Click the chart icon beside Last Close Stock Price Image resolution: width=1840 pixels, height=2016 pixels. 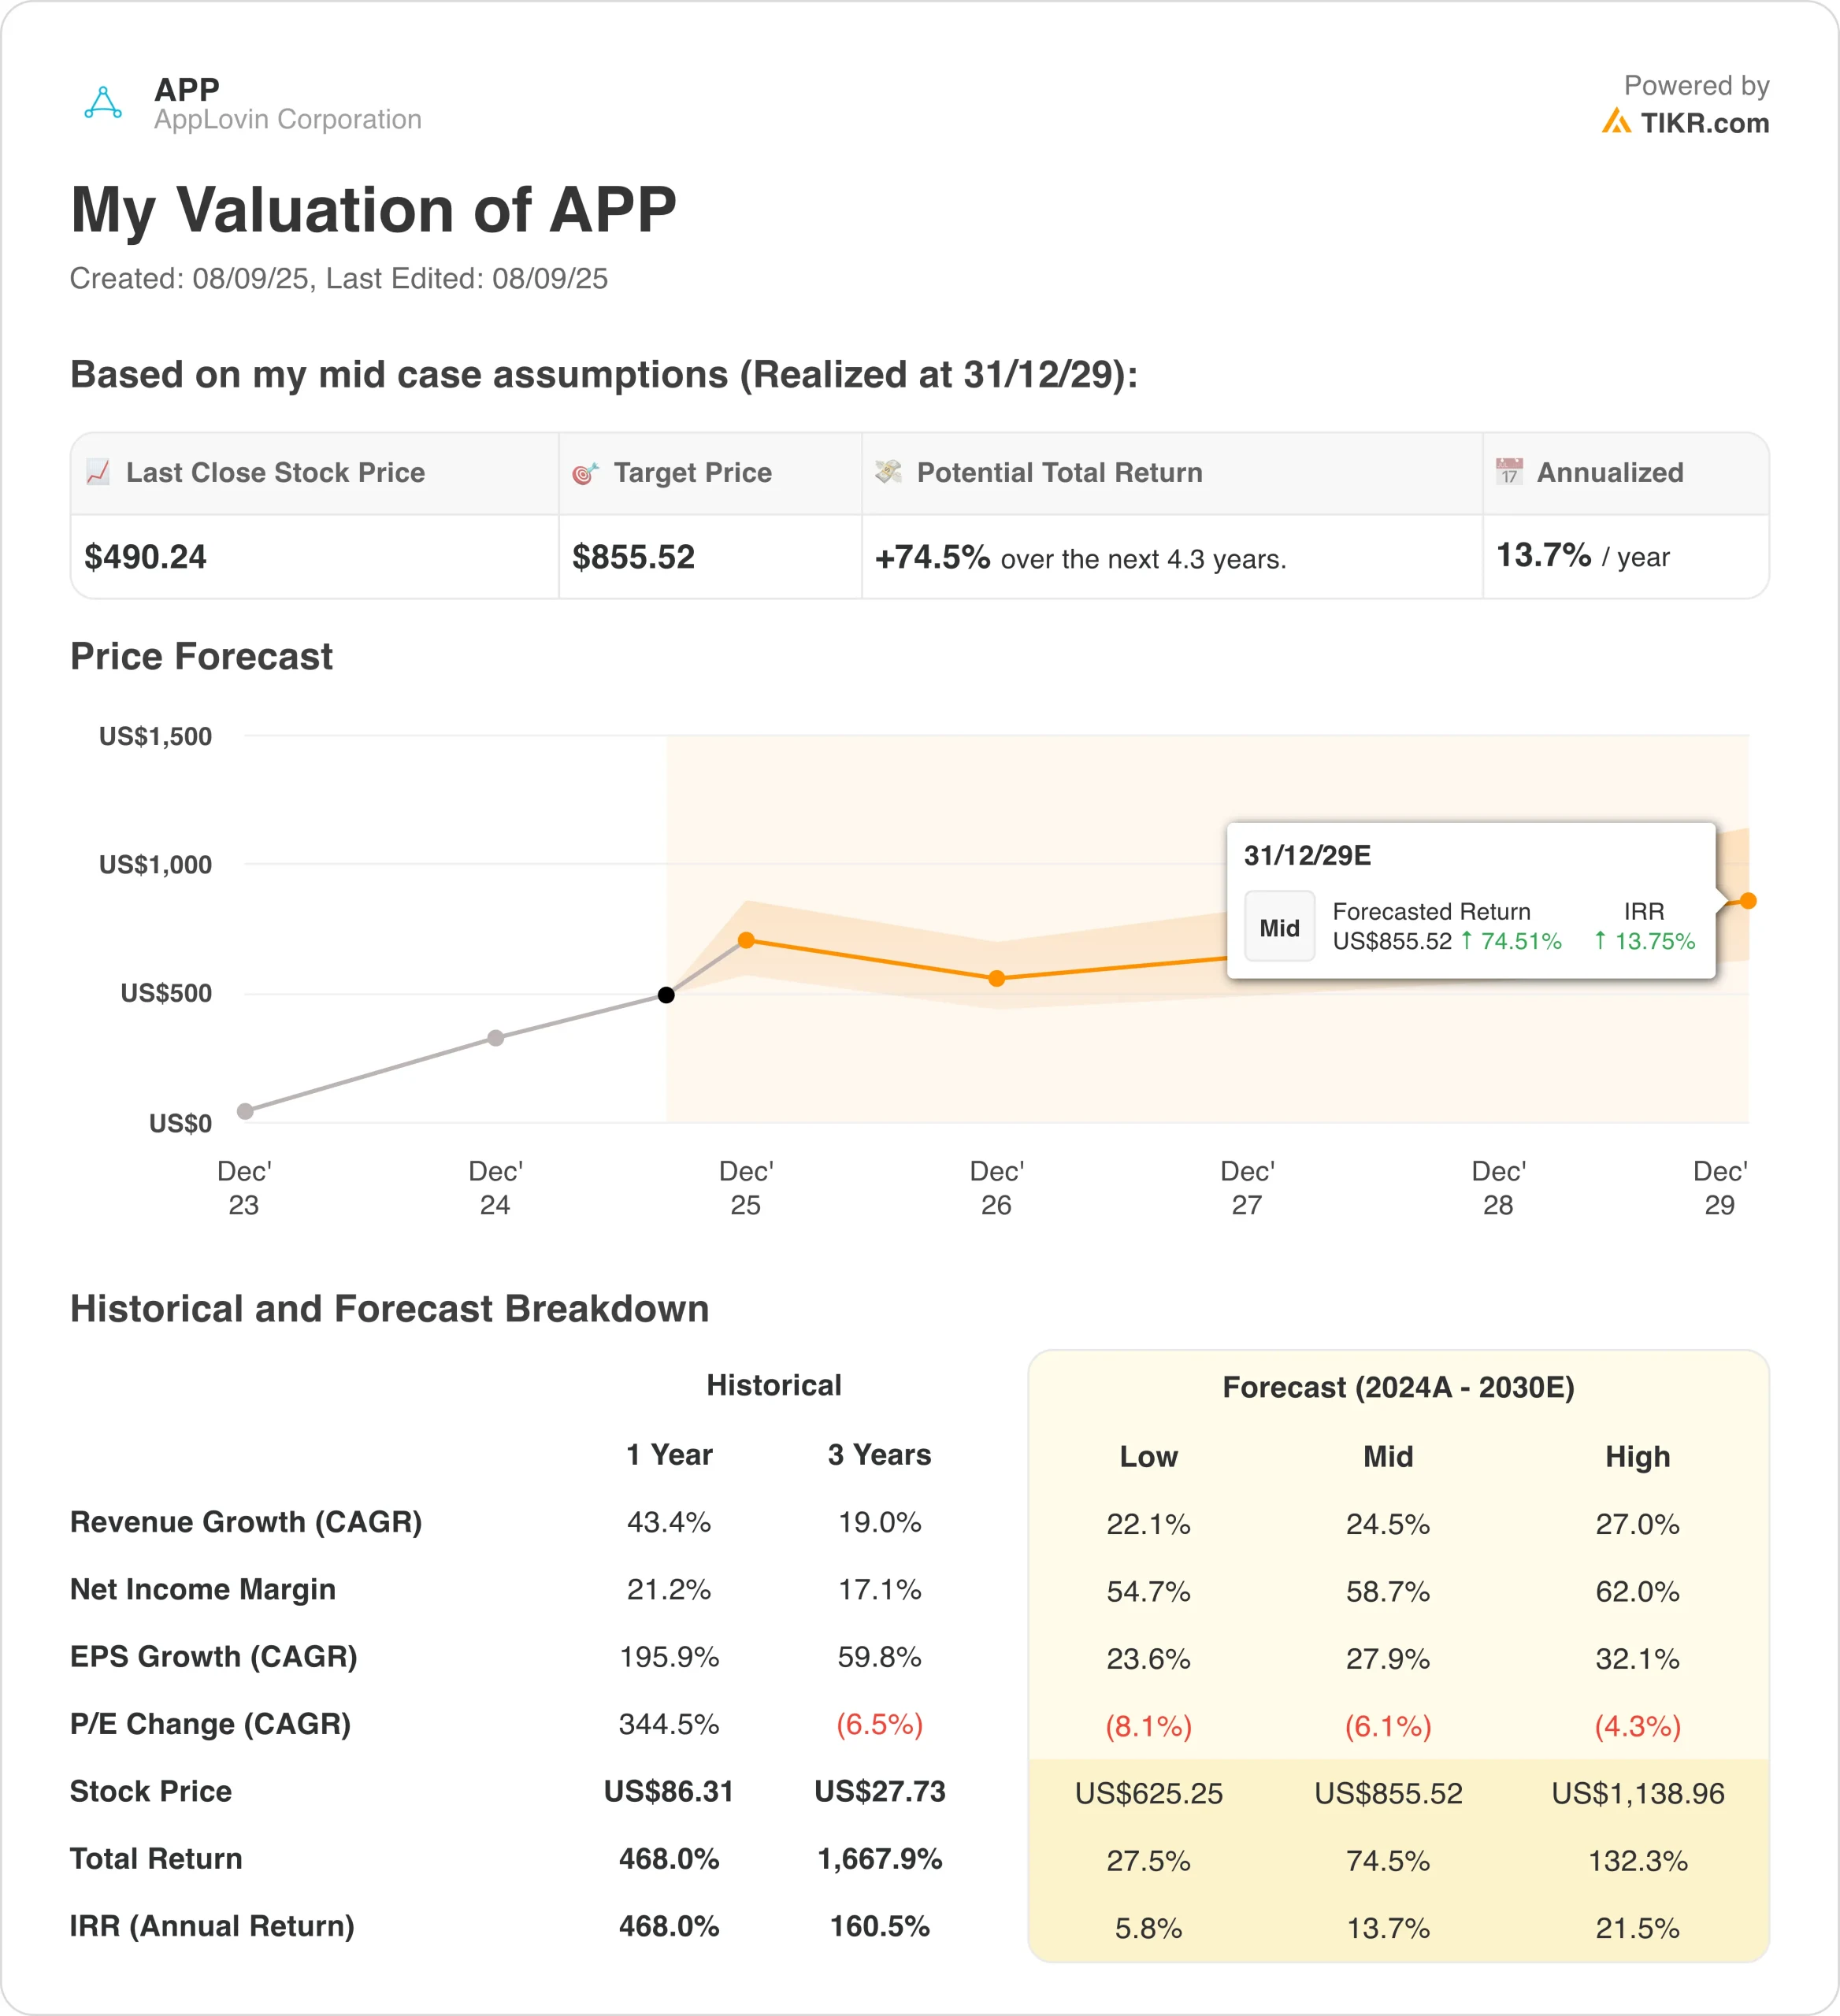tap(98, 472)
